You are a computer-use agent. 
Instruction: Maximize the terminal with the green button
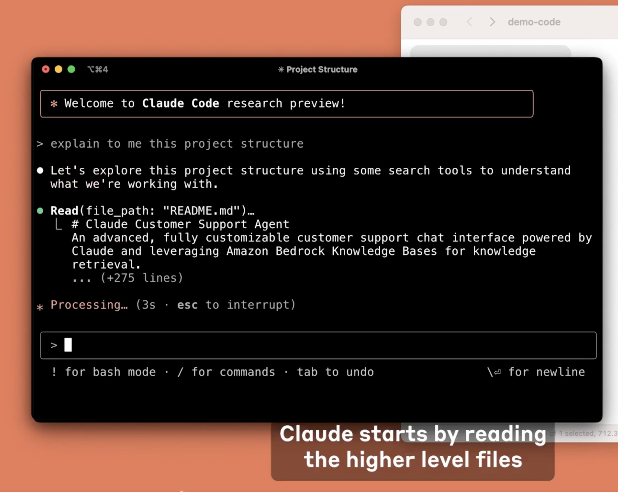coord(71,69)
